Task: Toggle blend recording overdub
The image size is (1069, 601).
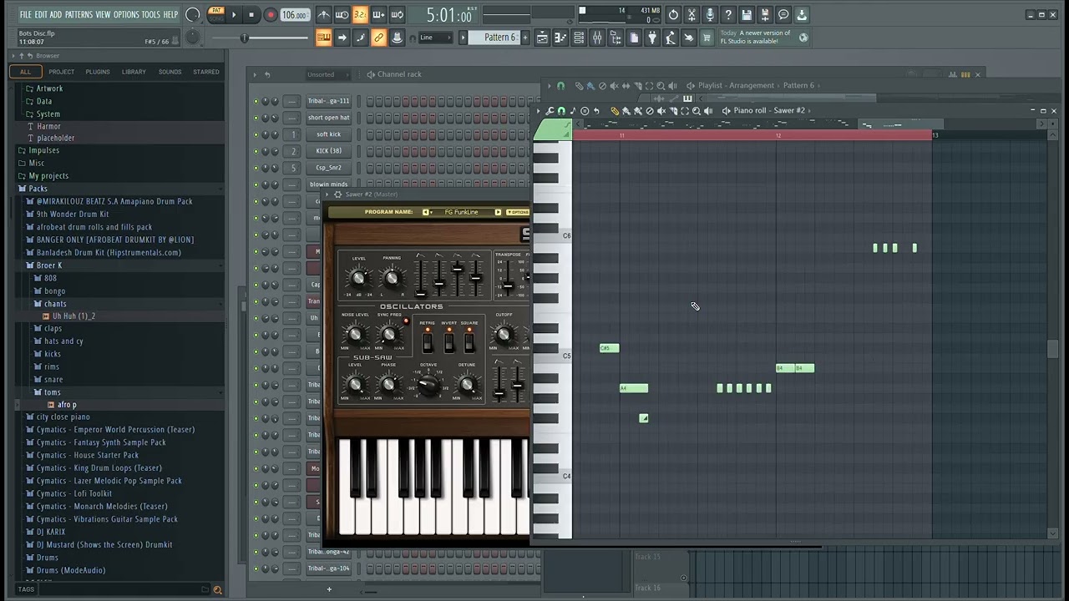Action: coord(378,15)
